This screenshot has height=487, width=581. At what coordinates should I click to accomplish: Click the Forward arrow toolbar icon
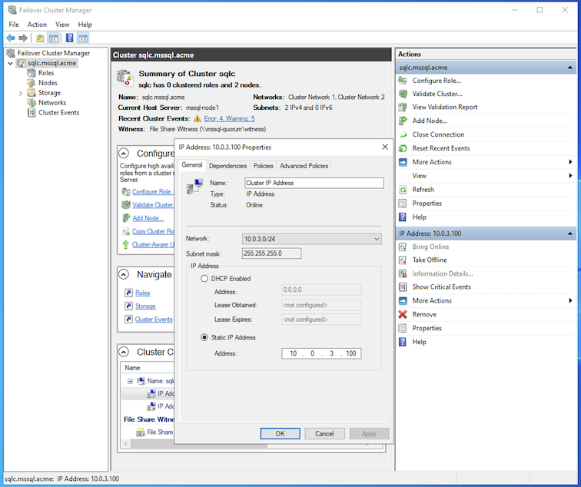tap(23, 38)
